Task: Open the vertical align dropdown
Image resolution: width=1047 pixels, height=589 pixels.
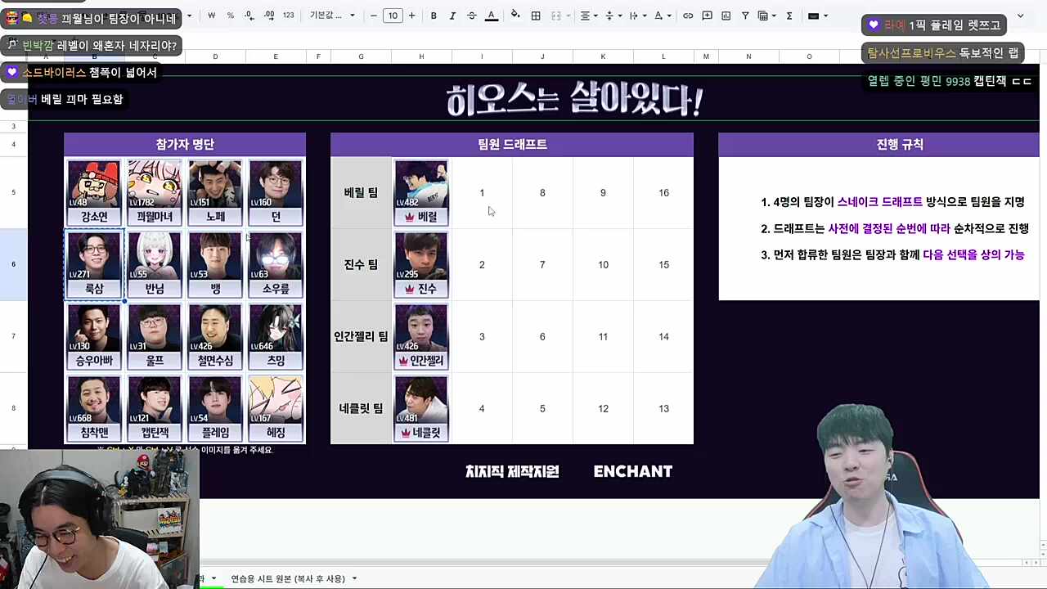Action: pos(613,16)
